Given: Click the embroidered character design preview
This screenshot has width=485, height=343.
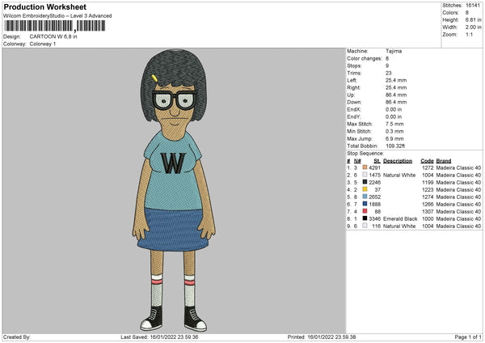Looking at the screenshot, I should pos(174,190).
